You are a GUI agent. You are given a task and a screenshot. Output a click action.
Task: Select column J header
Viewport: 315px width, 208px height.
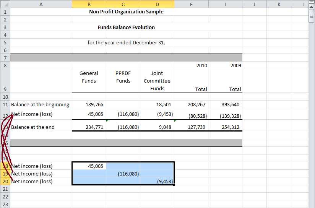254,4
